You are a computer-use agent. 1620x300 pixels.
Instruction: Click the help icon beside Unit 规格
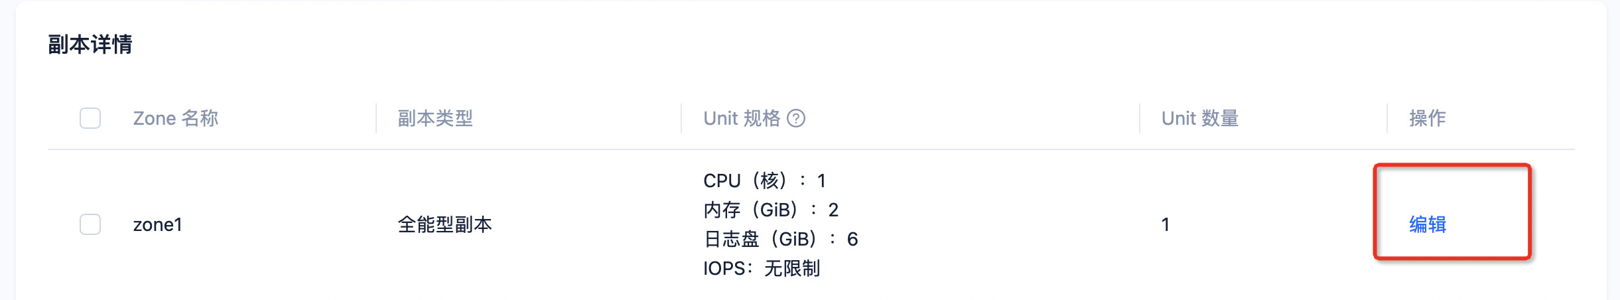coord(795,118)
